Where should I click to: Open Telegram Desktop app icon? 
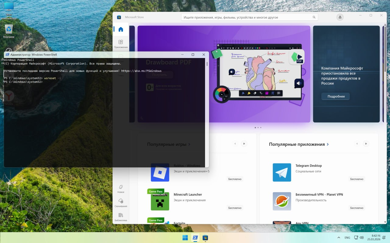coord(282,172)
